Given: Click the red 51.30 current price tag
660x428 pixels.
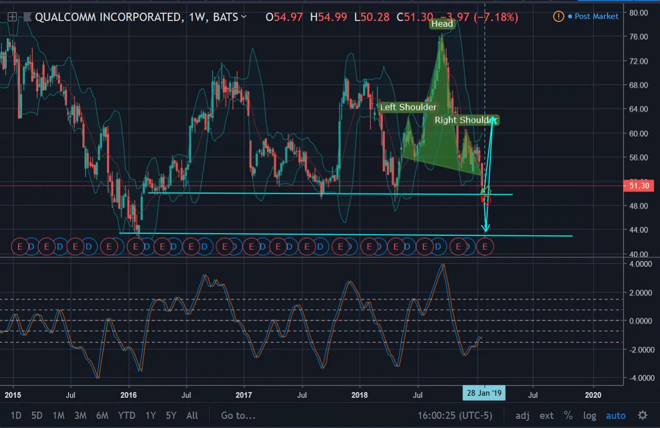Looking at the screenshot, I should pos(638,186).
